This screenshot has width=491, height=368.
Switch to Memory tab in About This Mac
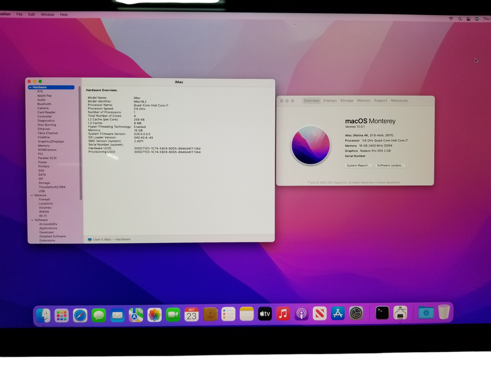pyautogui.click(x=364, y=101)
